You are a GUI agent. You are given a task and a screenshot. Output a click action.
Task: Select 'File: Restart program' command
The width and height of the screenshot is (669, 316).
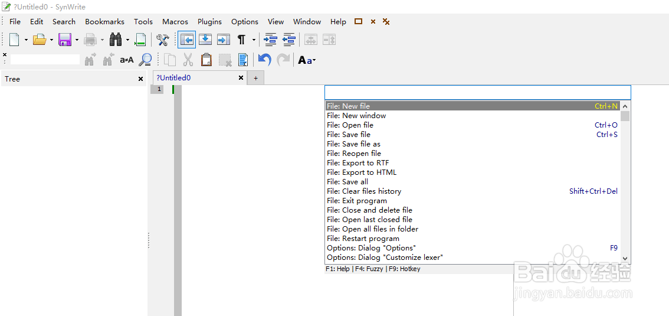(x=473, y=238)
